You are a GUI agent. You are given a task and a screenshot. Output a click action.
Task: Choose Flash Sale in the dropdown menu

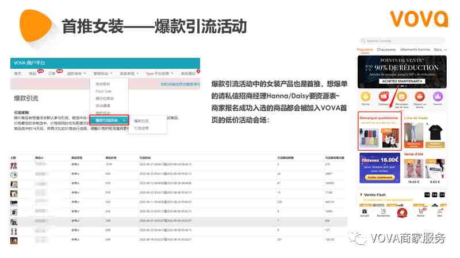(103, 91)
